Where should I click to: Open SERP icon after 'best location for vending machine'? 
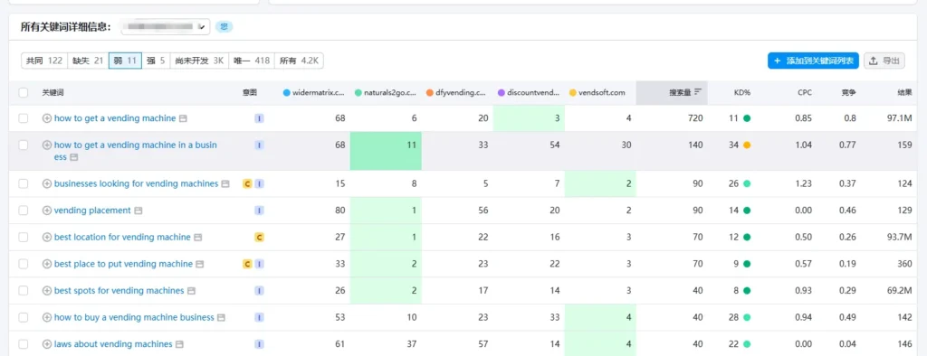[198, 238]
